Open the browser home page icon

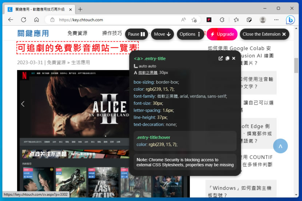(36, 20)
